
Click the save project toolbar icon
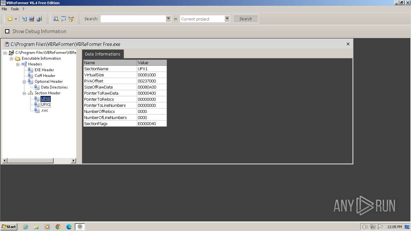click(x=32, y=19)
